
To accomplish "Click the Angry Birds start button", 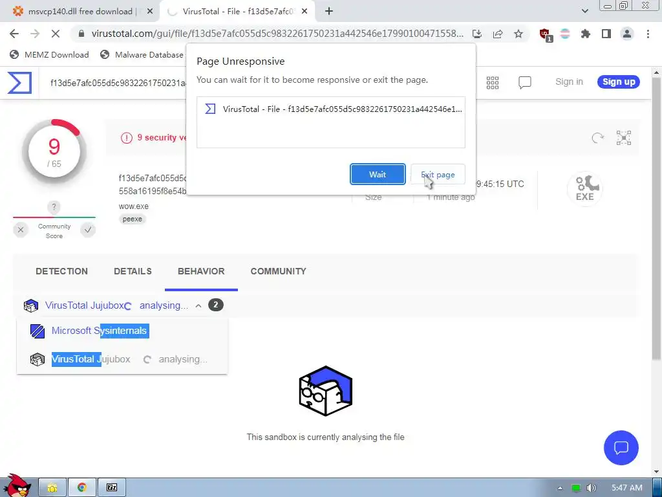I will [x=17, y=486].
